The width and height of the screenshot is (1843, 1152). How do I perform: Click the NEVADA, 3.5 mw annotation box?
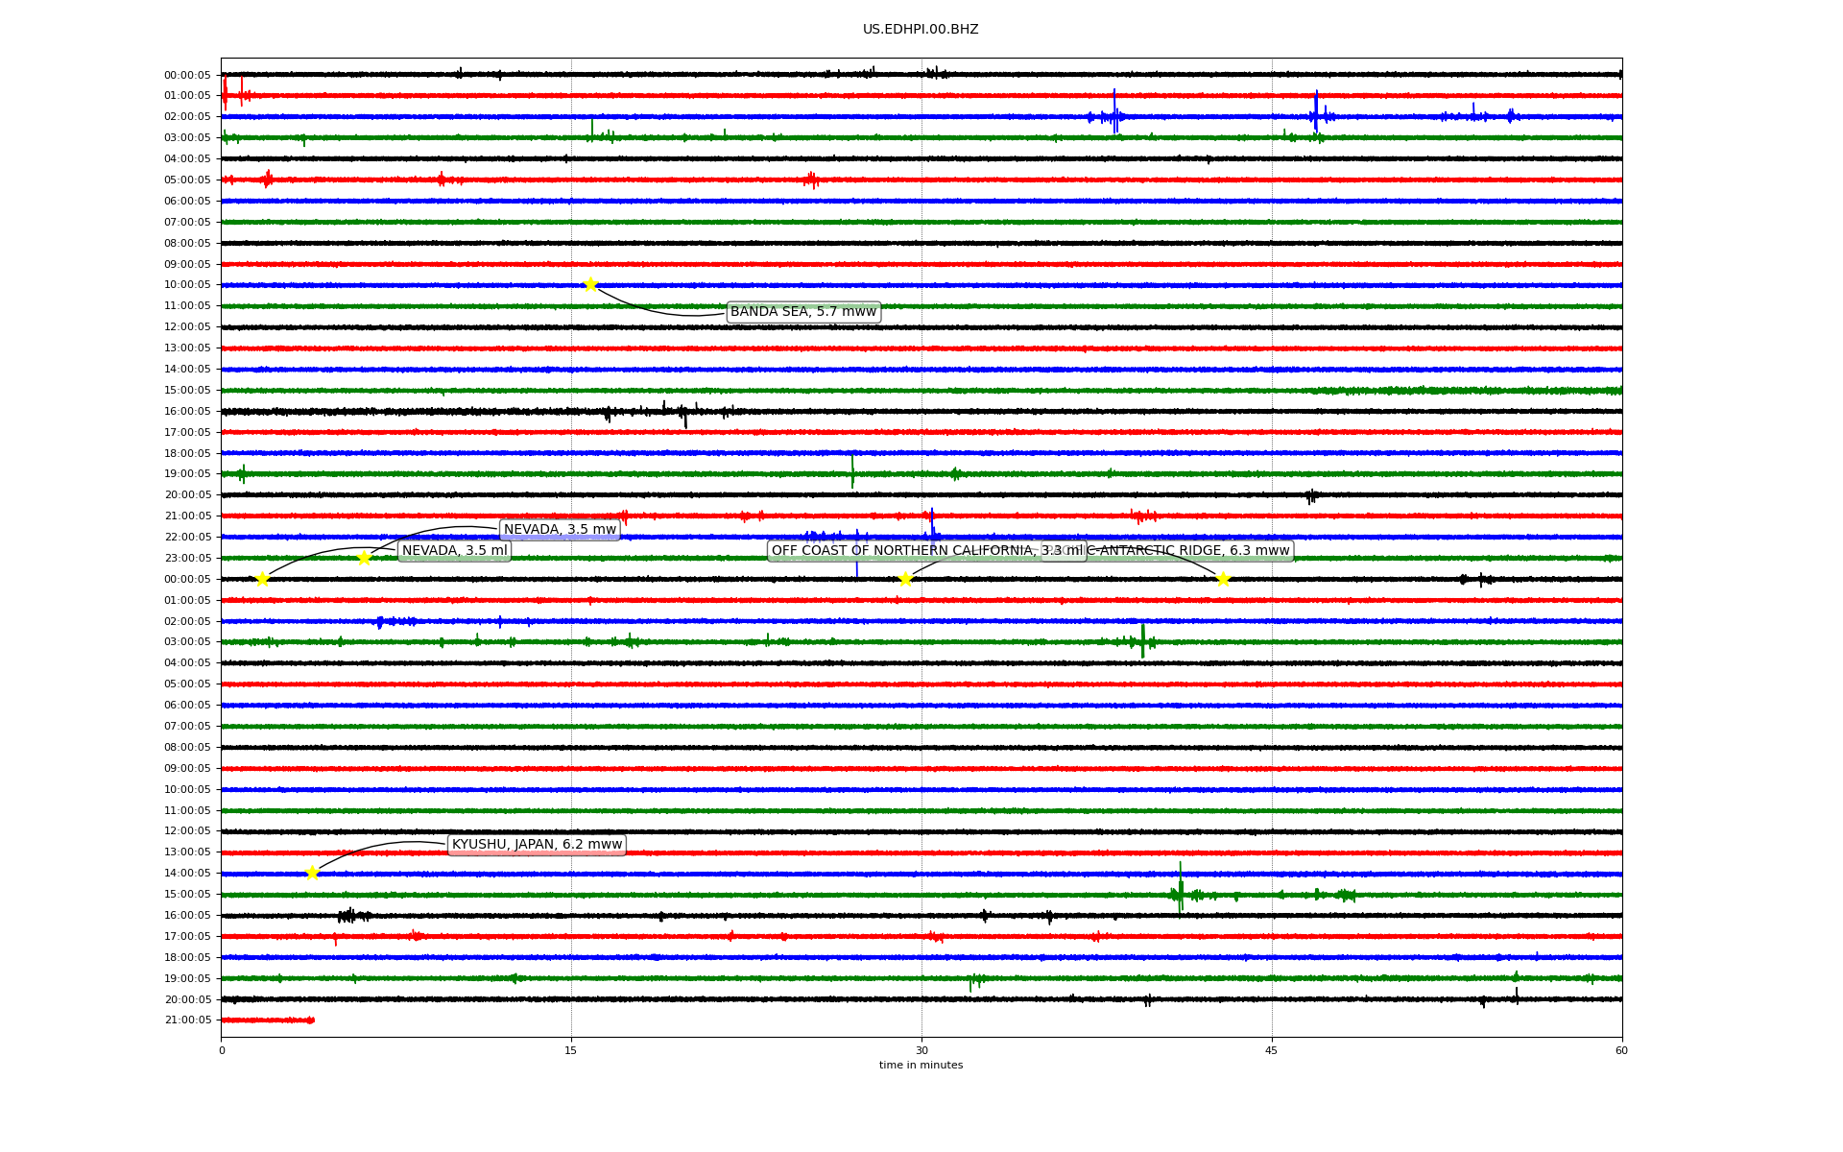tap(560, 530)
